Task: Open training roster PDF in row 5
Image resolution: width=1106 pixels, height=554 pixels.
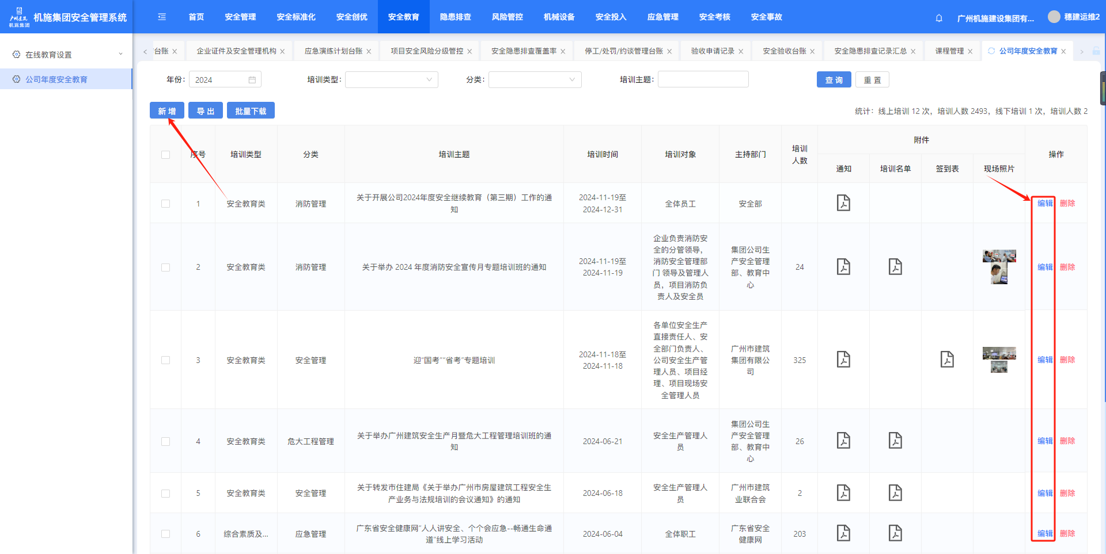Action: (895, 493)
